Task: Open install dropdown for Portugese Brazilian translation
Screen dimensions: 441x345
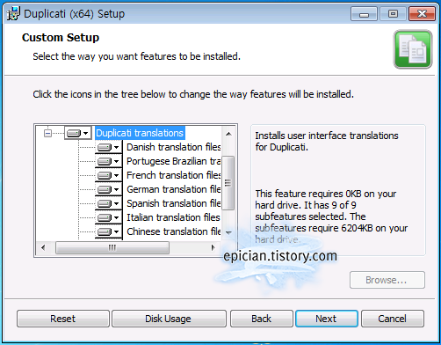Action: pyautogui.click(x=109, y=161)
